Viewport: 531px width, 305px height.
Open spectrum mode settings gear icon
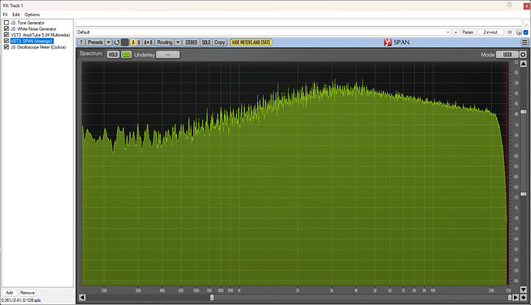523,55
